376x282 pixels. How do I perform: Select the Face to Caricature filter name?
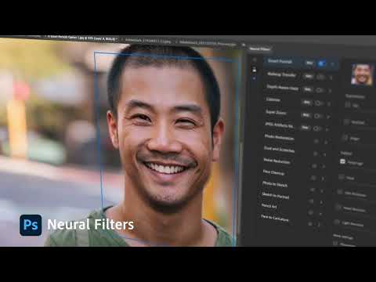click(x=274, y=218)
